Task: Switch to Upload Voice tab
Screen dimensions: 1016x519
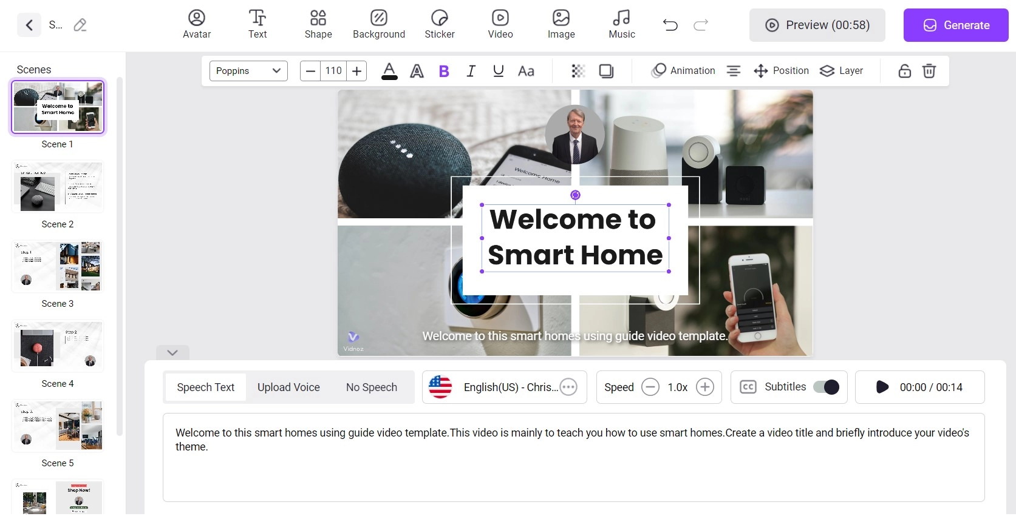Action: [288, 387]
